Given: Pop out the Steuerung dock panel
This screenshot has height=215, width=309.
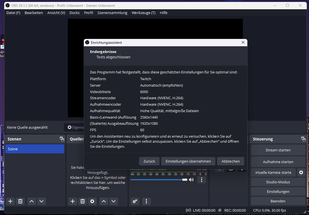Looking at the screenshot, I should pyautogui.click(x=303, y=139).
